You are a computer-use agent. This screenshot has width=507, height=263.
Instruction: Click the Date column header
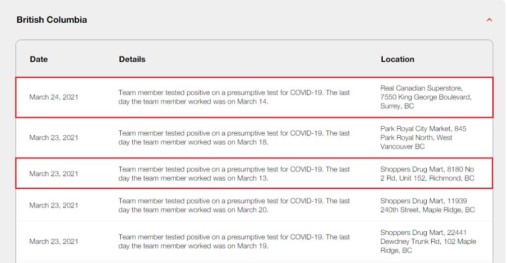pos(39,59)
